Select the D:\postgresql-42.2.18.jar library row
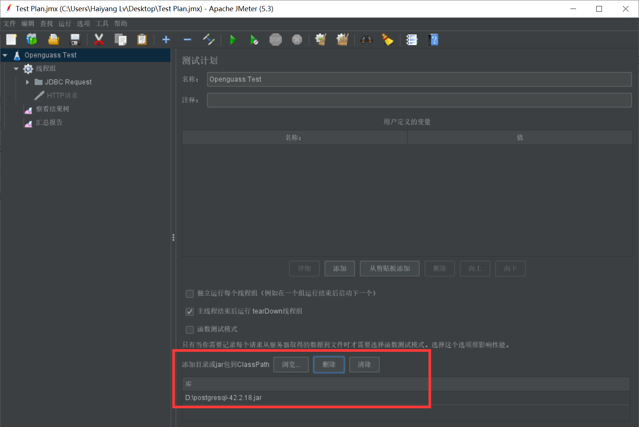The height and width of the screenshot is (427, 639). (x=406, y=398)
